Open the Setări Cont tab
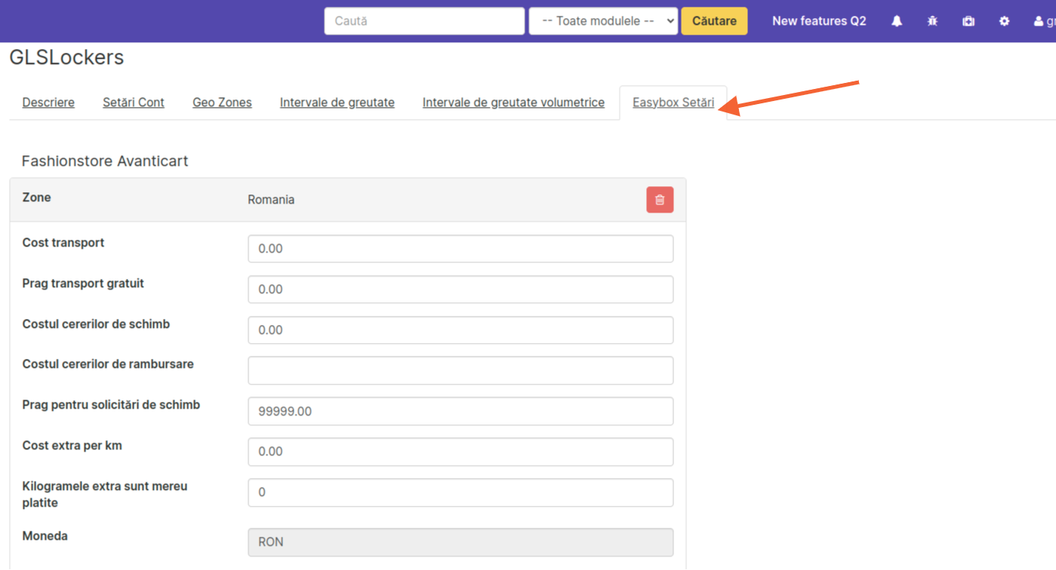 pyautogui.click(x=134, y=103)
